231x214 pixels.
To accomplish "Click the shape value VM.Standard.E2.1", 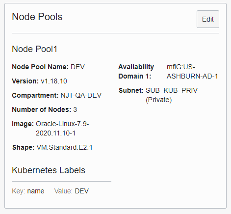I will tap(65, 147).
